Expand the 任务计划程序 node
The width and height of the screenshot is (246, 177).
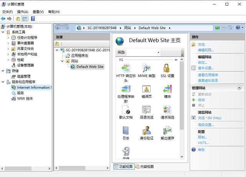[8, 38]
